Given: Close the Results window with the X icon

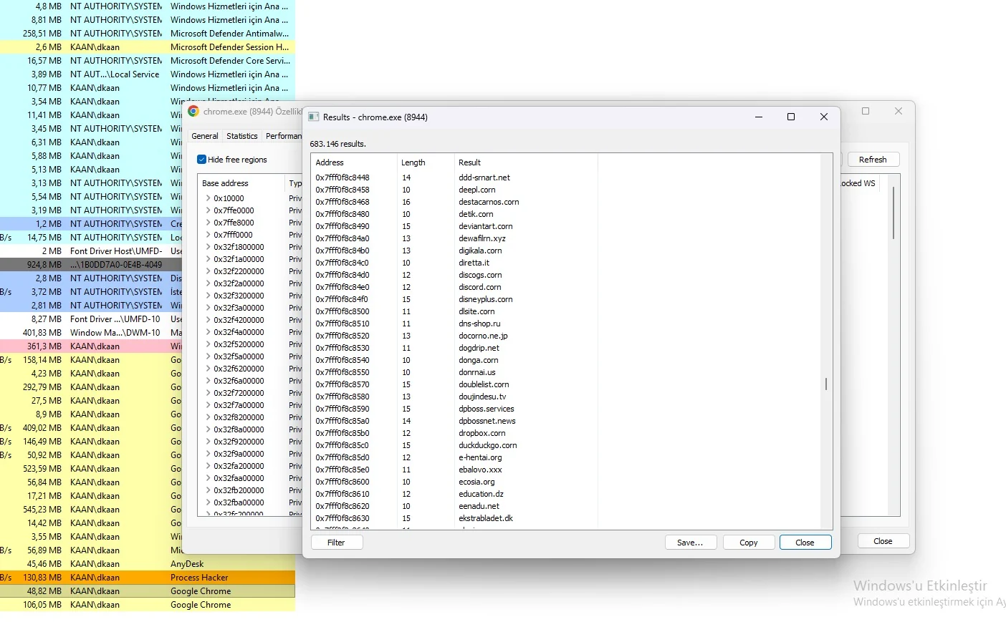Looking at the screenshot, I should (824, 117).
